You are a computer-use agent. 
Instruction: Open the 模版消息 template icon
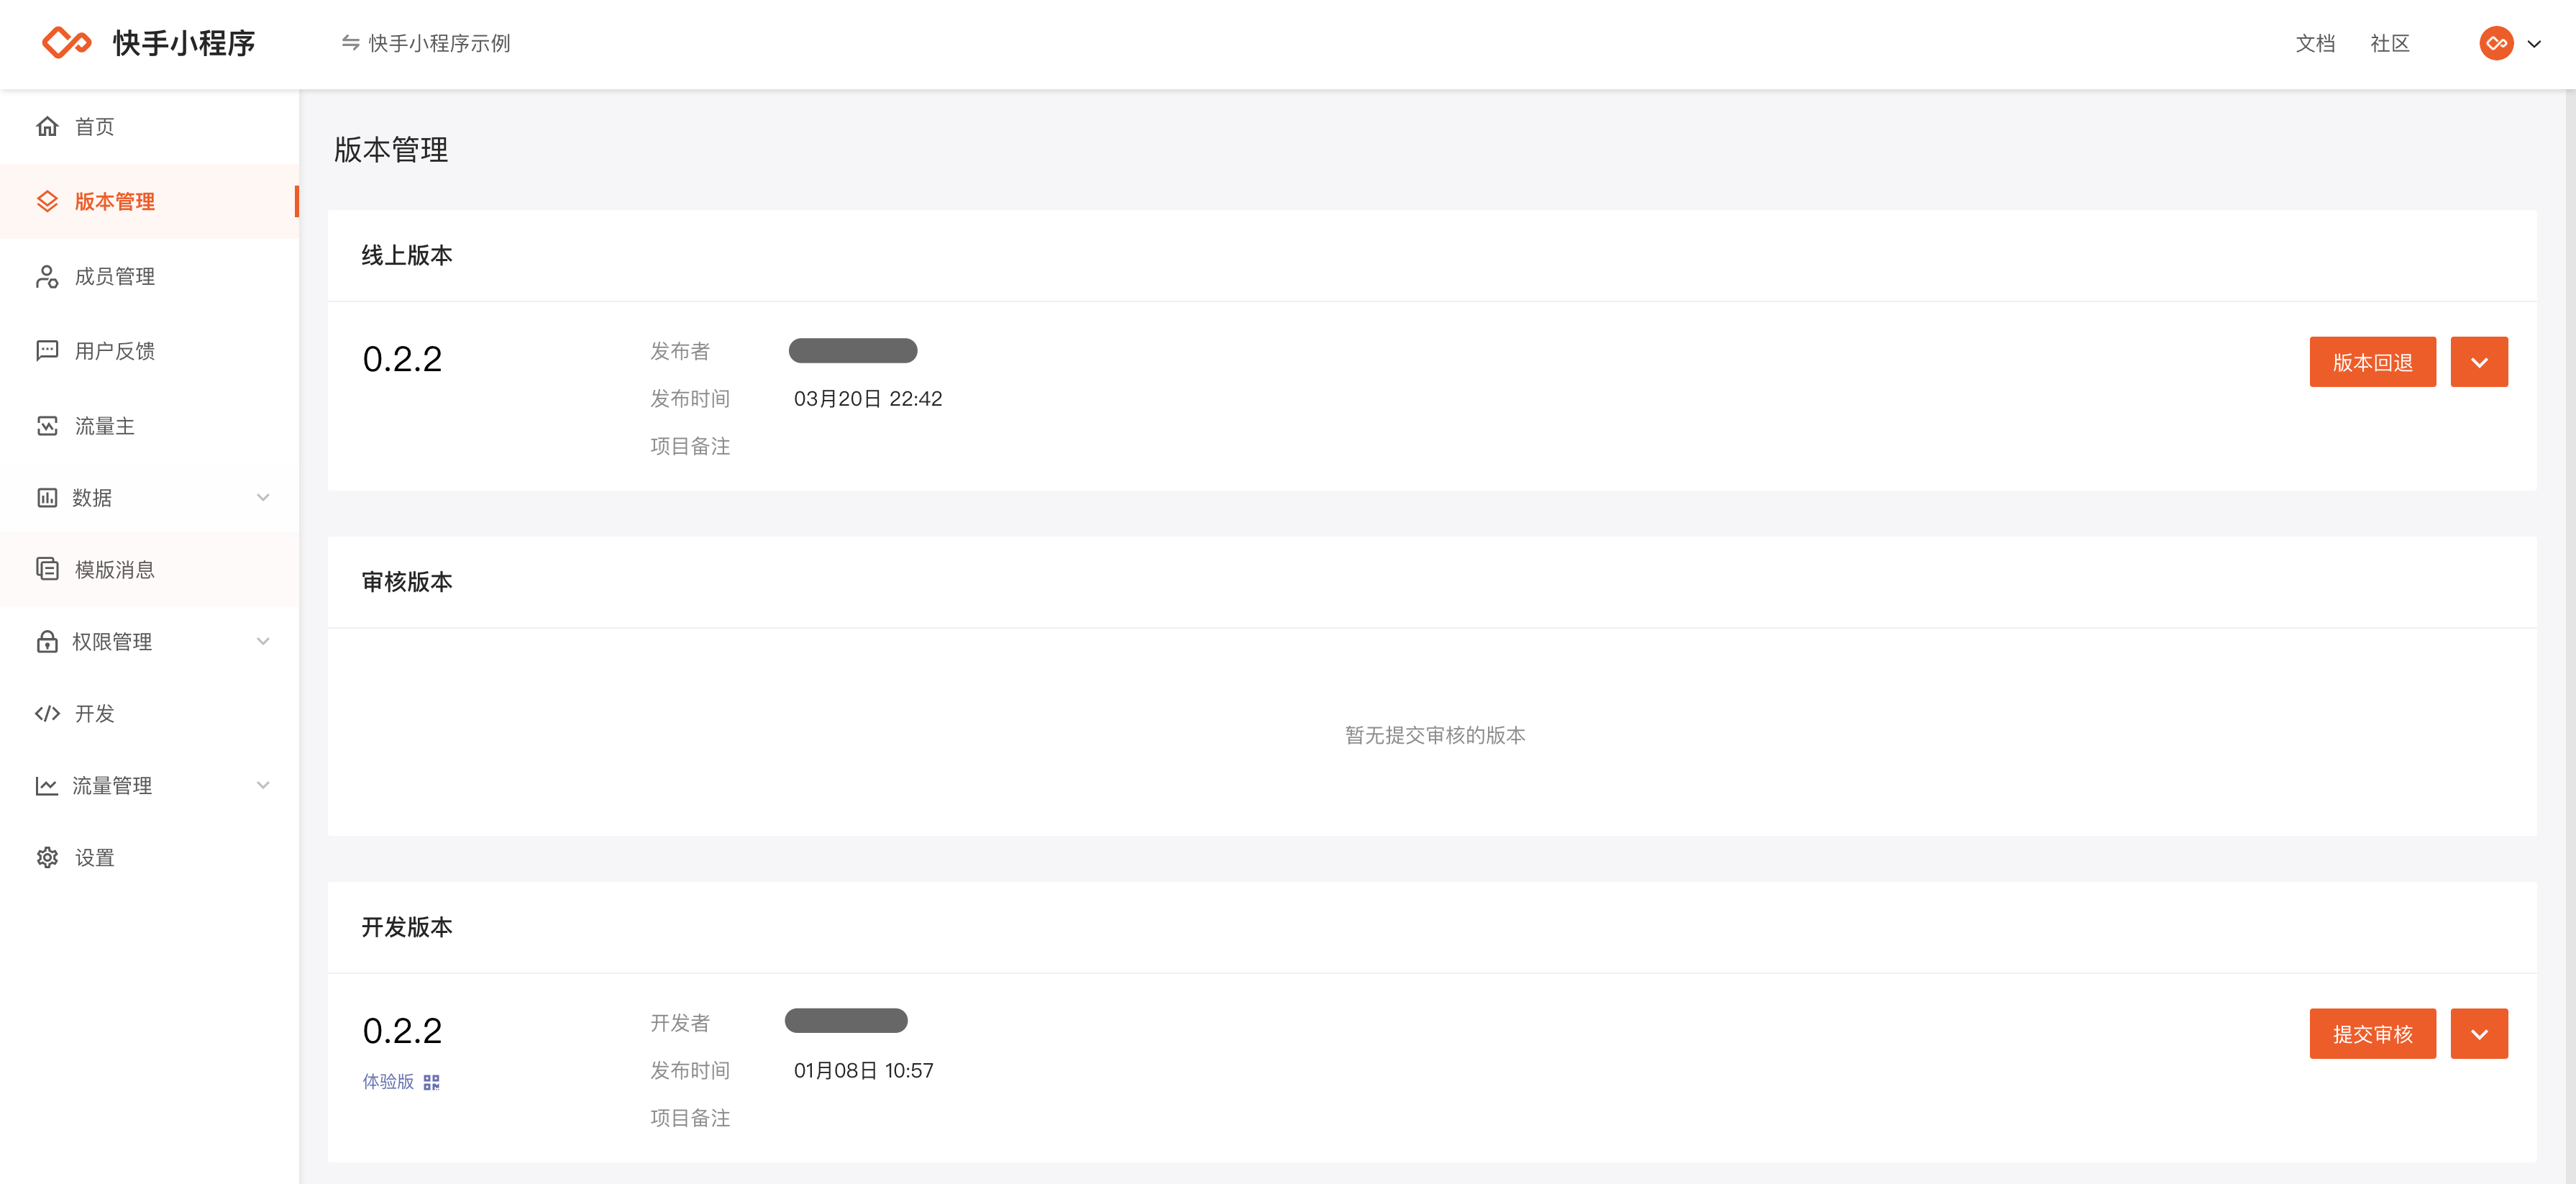click(47, 569)
